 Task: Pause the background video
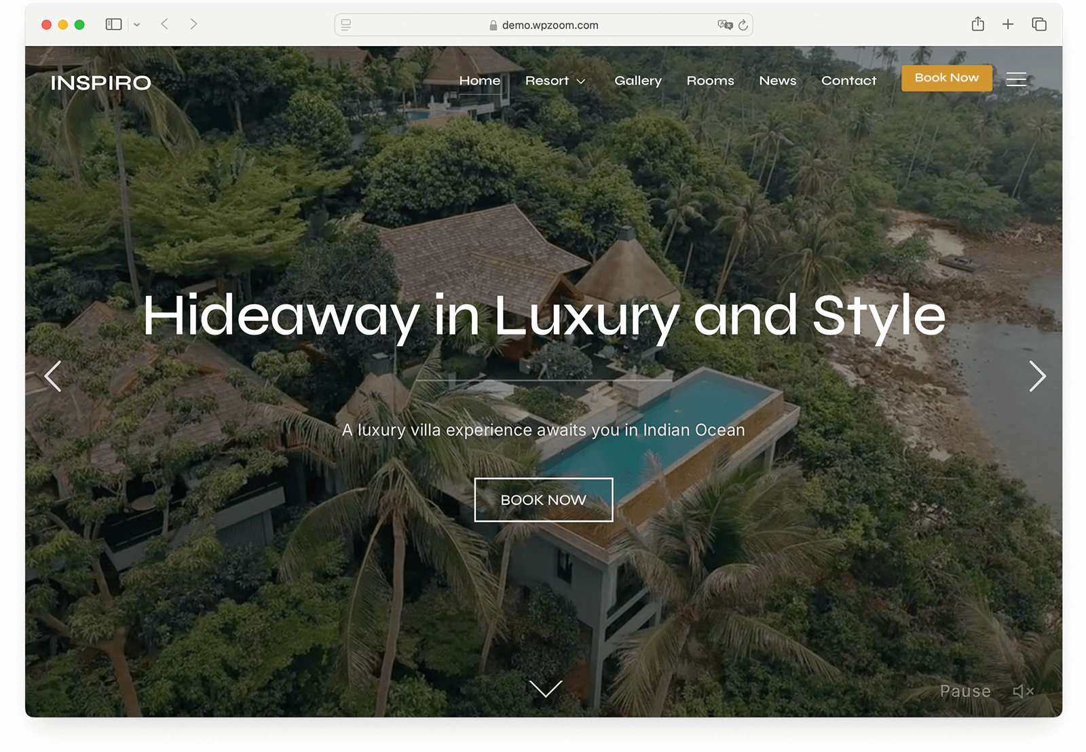(965, 691)
